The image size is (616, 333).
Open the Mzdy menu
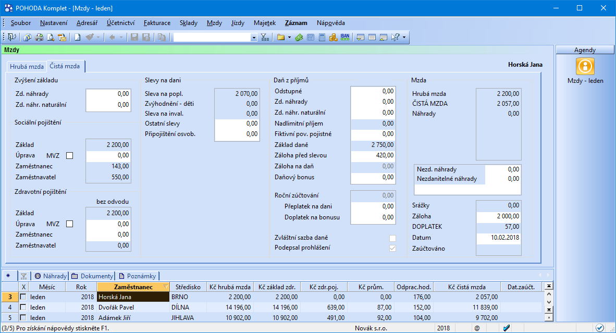215,23
